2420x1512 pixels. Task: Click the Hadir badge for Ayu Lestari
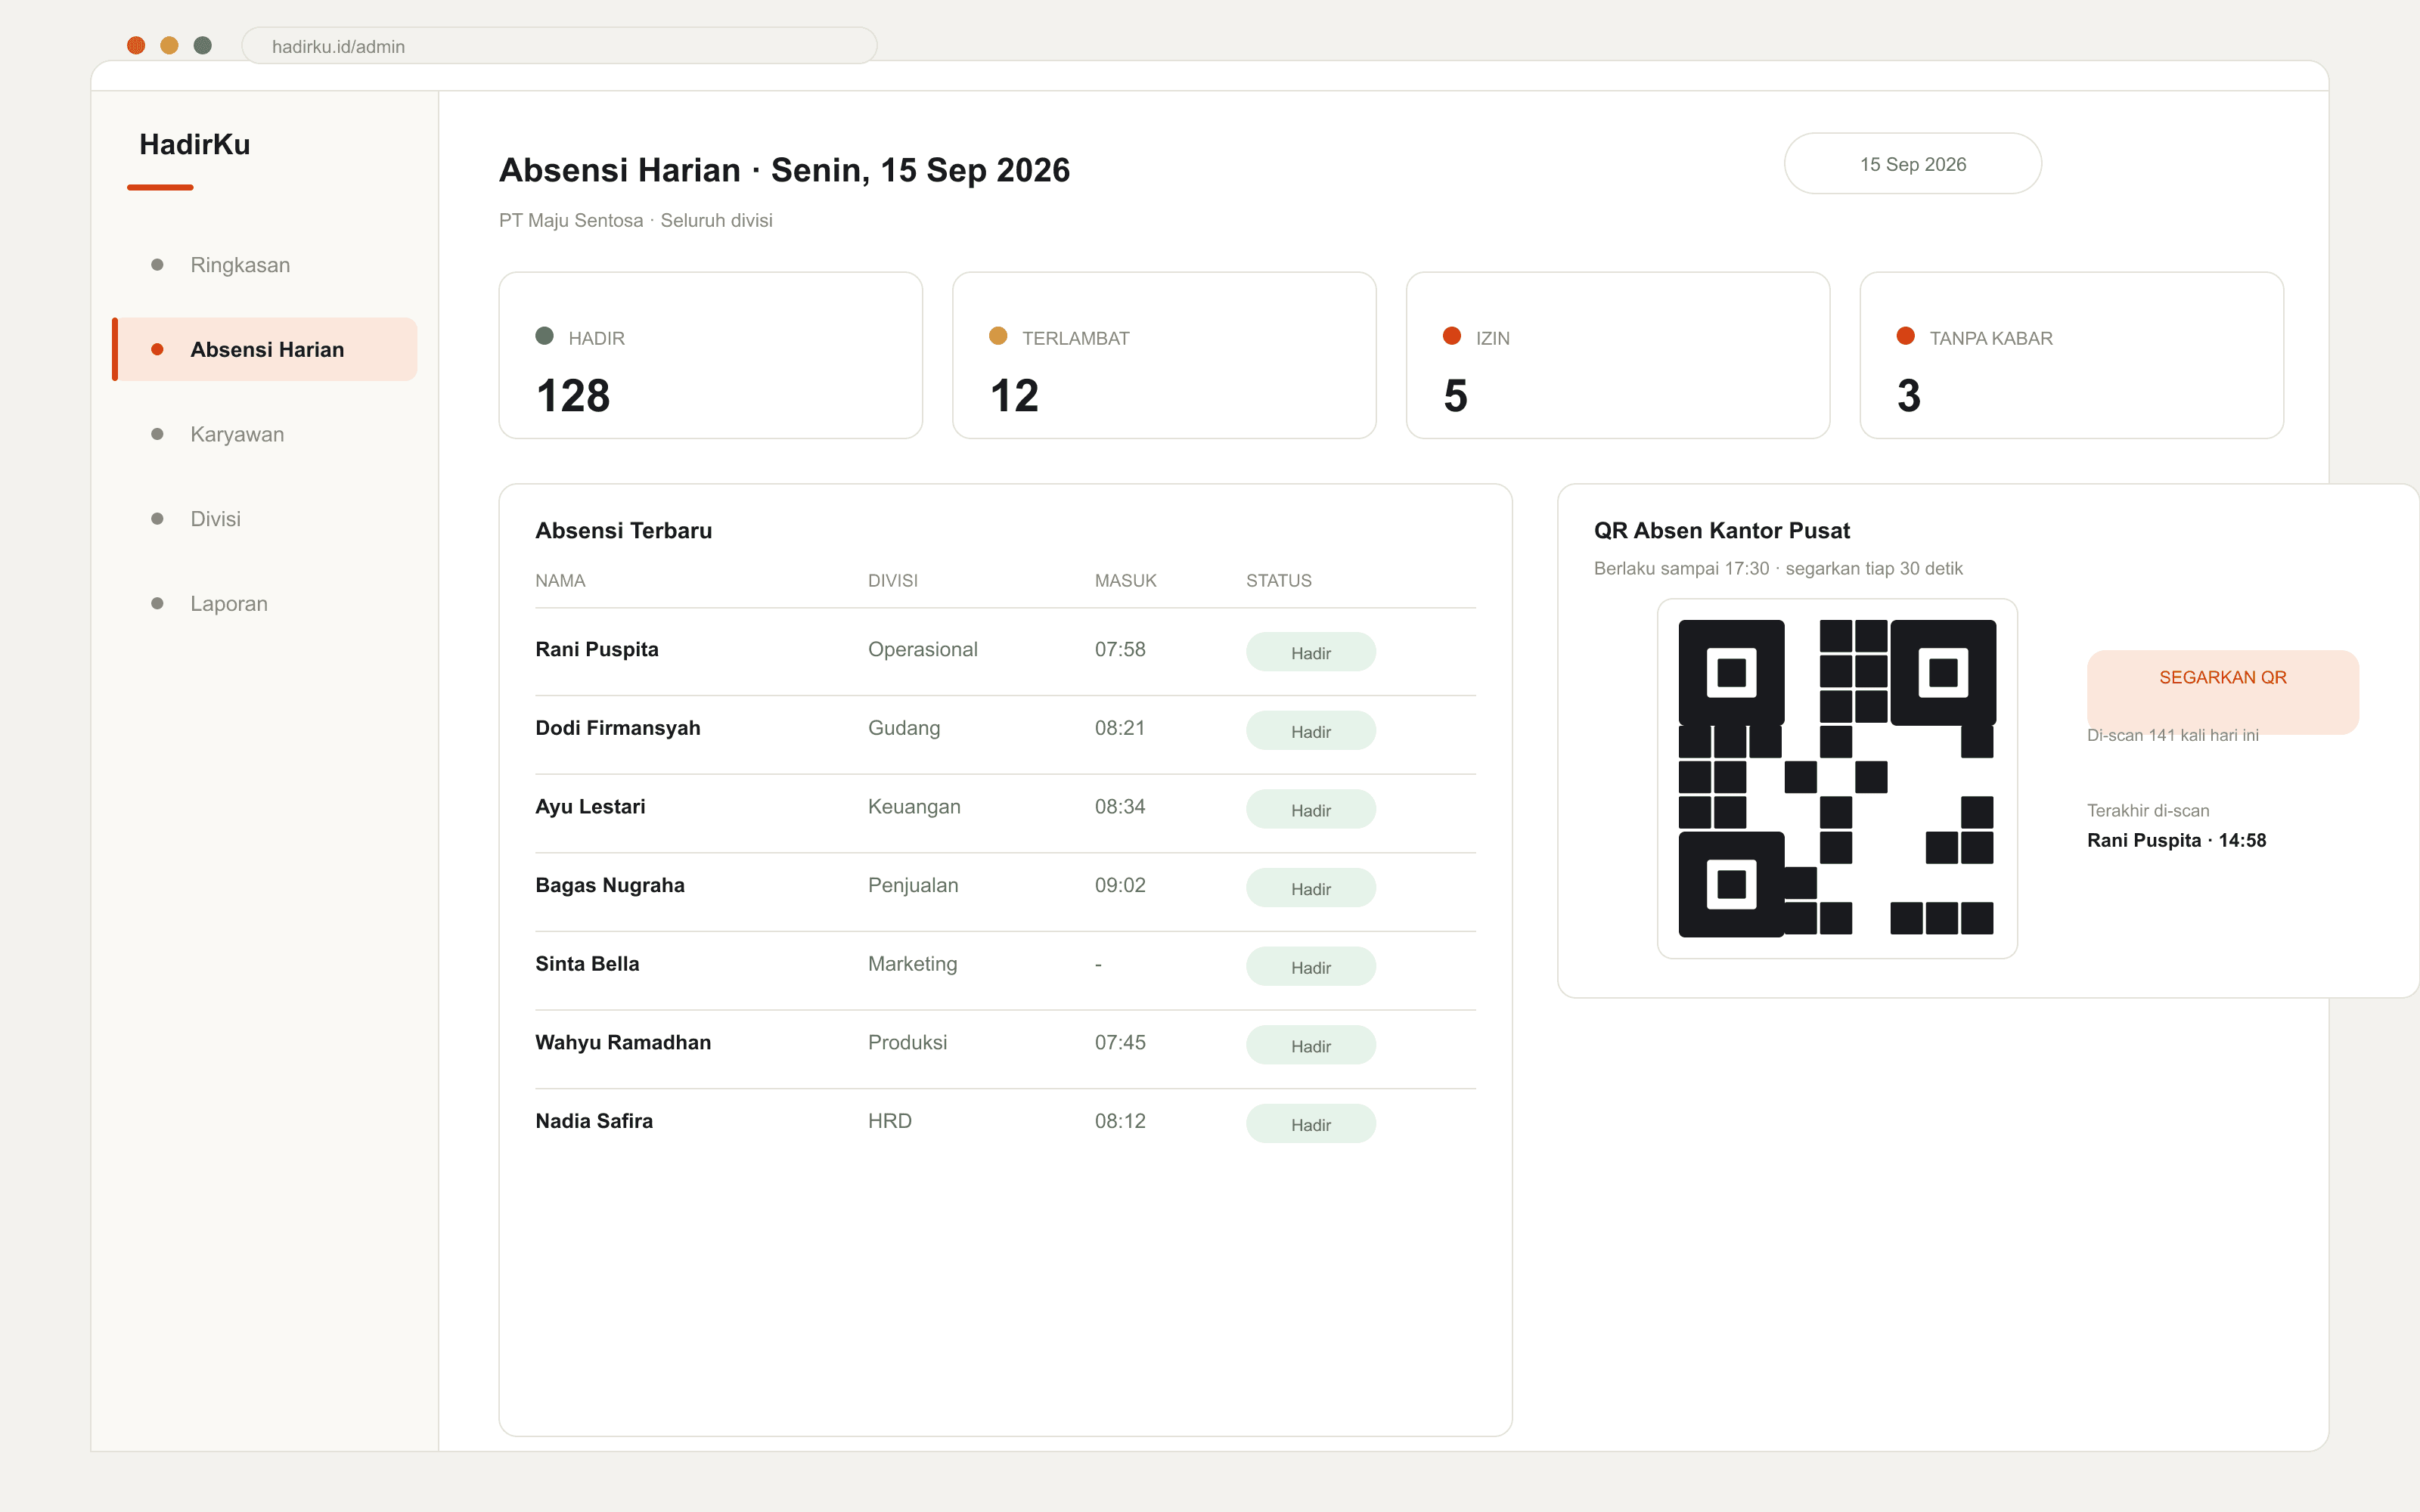tap(1310, 810)
